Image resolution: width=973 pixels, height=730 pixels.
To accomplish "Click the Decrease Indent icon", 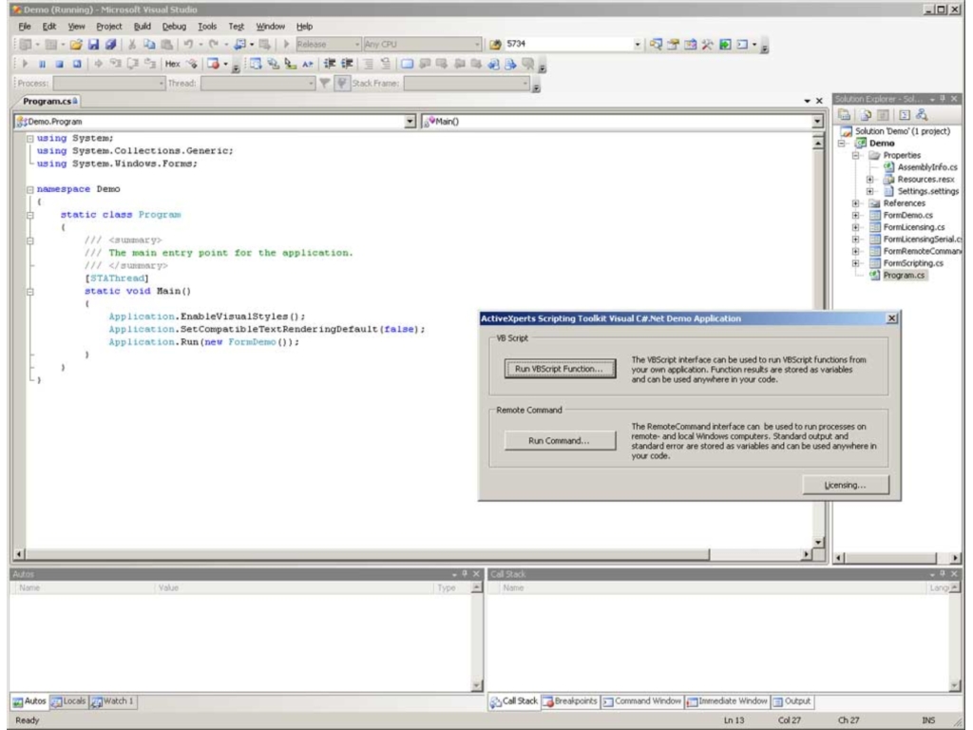I will click(330, 64).
